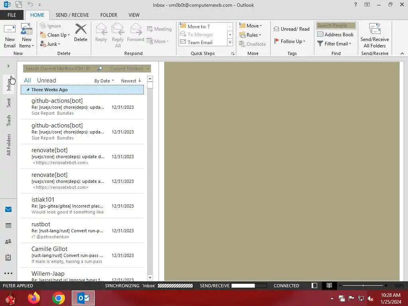Image resolution: width=408 pixels, height=306 pixels.
Task: Click the zoom in plus button
Action: pos(386,285)
